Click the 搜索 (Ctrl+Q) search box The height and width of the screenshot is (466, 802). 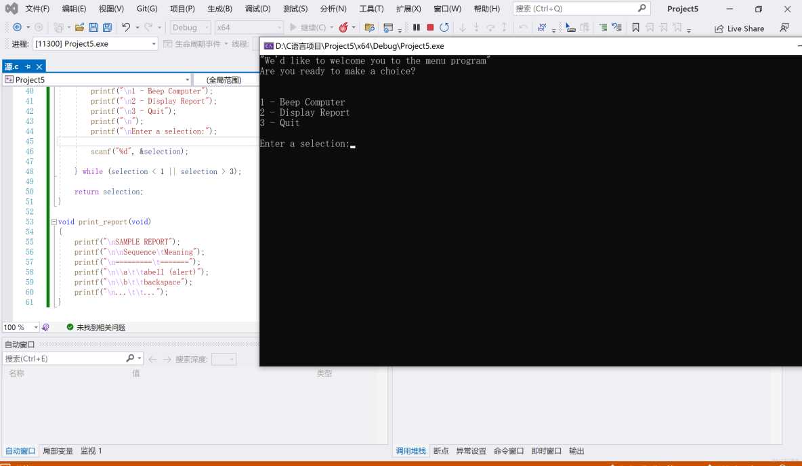click(x=582, y=8)
